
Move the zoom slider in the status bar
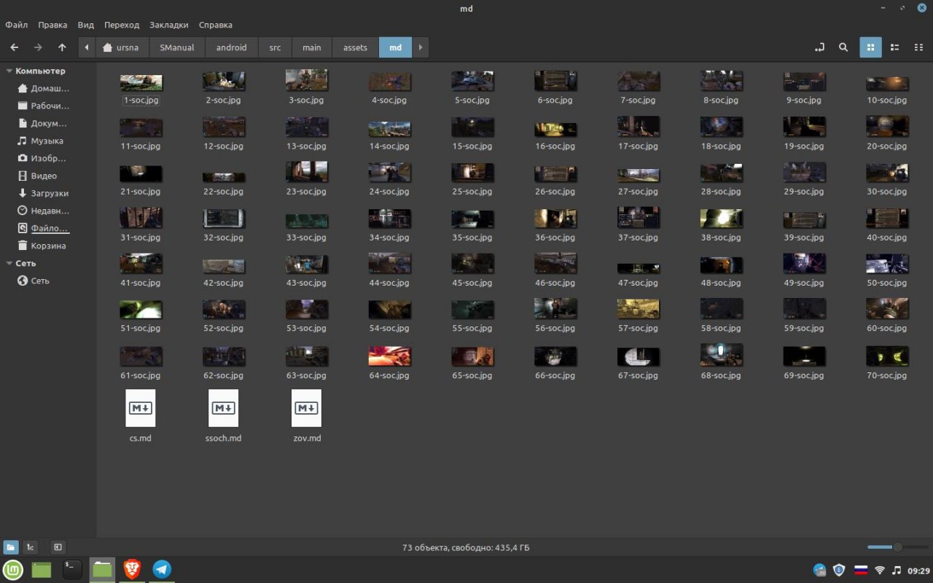[897, 547]
